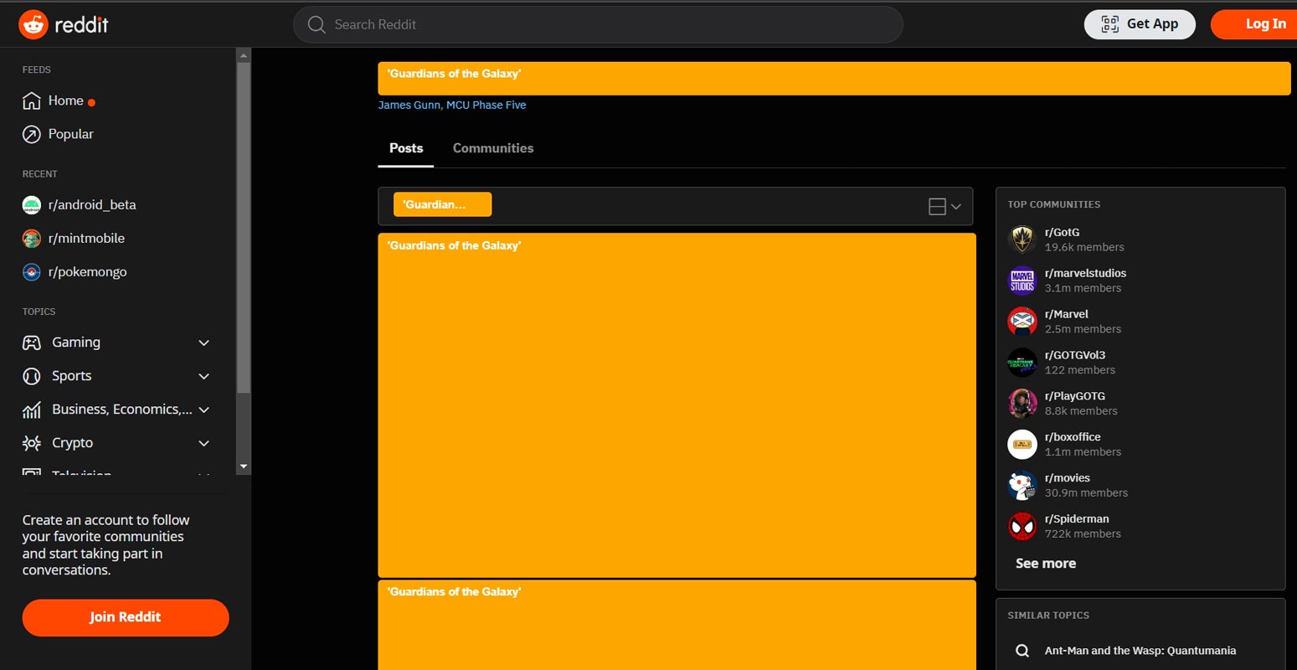This screenshot has height=670, width=1297.
Task: Click the search icon beside Ant-Man topic
Action: [x=1022, y=651]
